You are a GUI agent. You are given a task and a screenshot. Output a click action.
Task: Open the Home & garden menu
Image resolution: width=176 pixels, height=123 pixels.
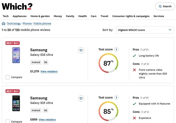click(x=40, y=16)
